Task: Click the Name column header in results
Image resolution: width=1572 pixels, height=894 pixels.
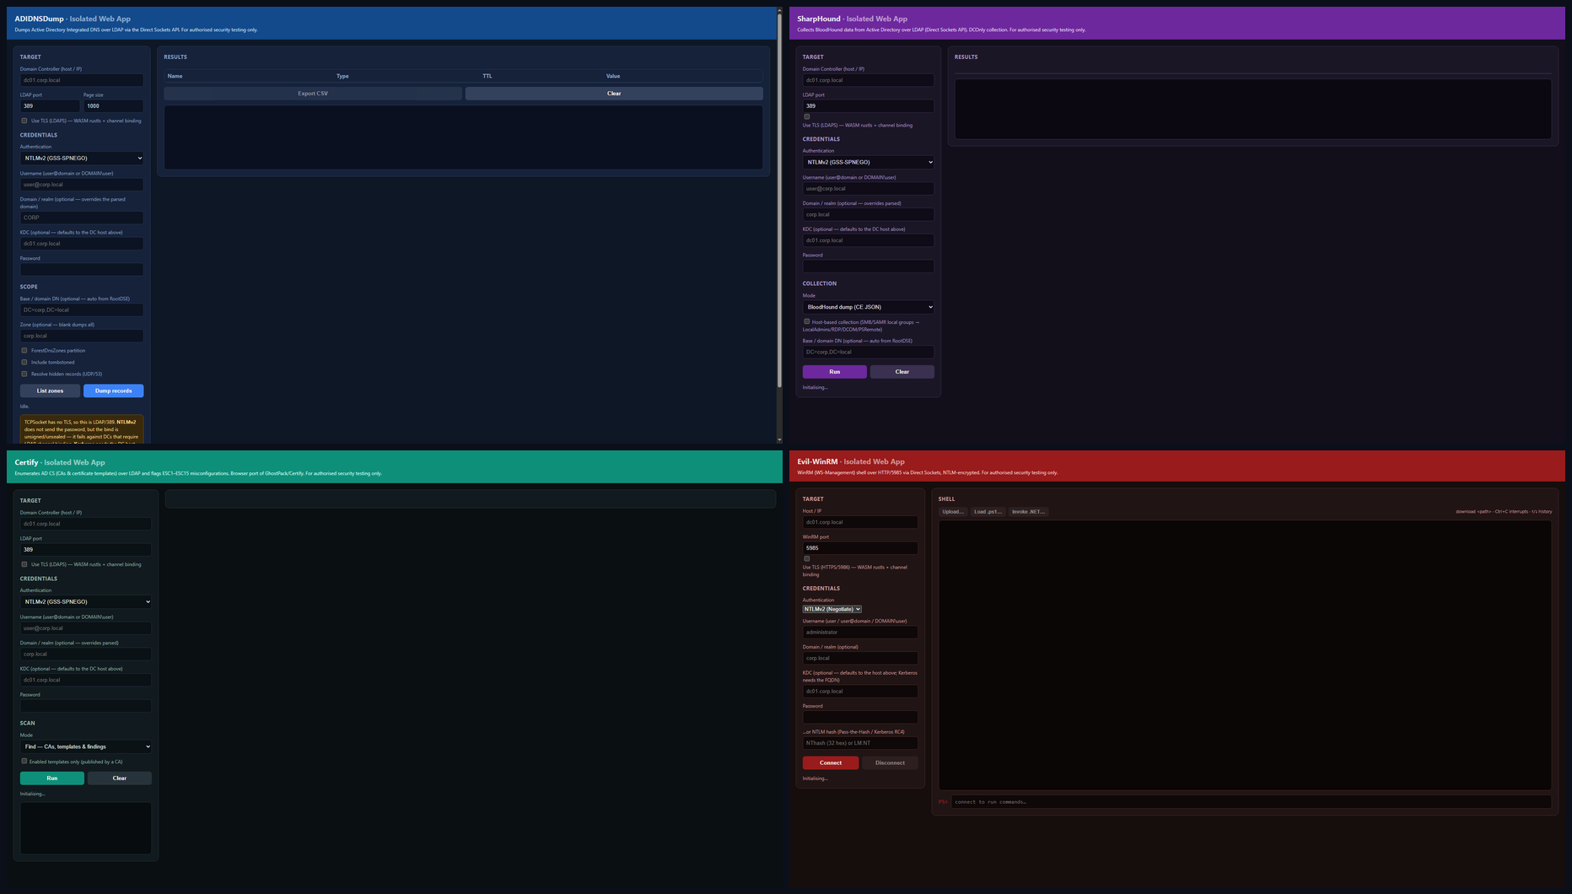Action: (x=175, y=76)
